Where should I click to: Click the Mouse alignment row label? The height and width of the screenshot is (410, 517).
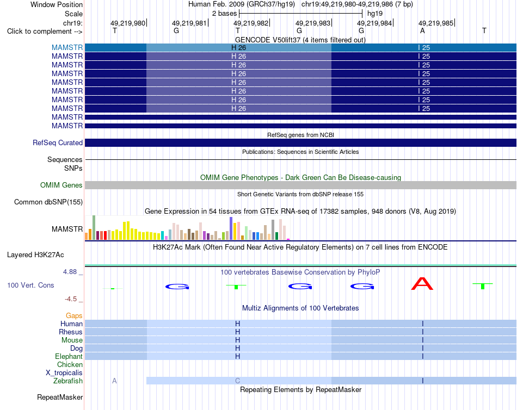[x=72, y=340]
